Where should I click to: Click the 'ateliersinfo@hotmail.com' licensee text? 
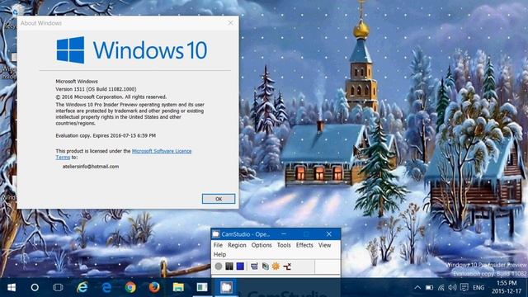(91, 167)
